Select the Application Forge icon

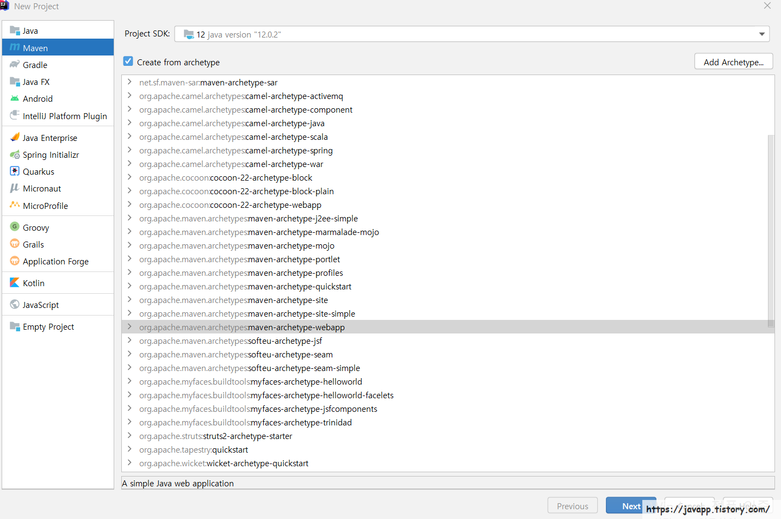(15, 261)
